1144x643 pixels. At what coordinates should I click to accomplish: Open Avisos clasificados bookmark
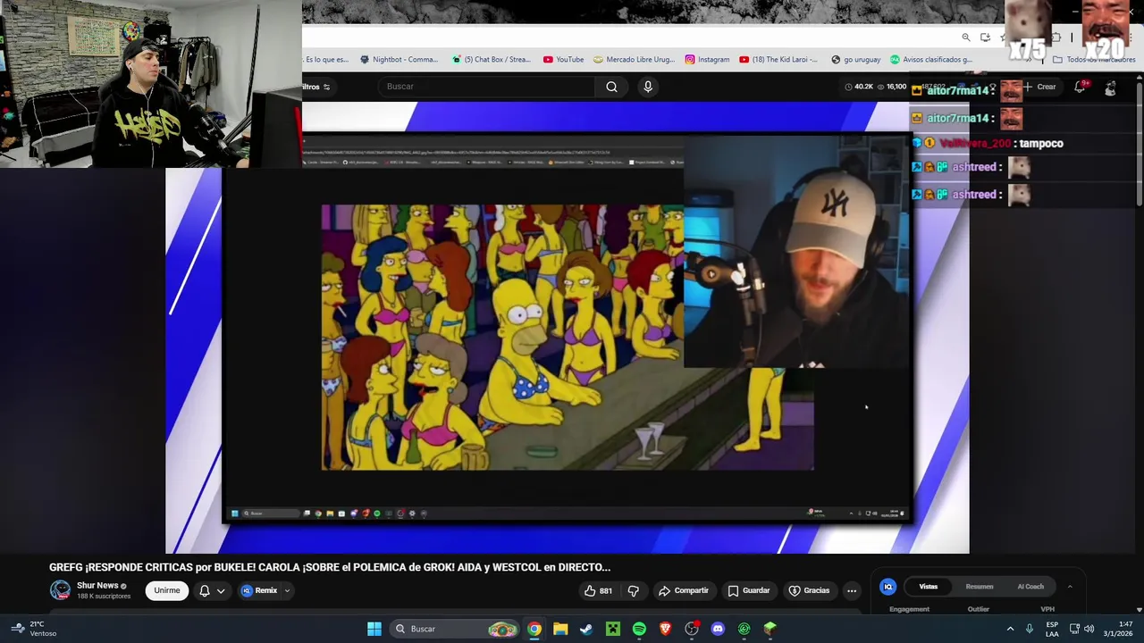click(930, 60)
